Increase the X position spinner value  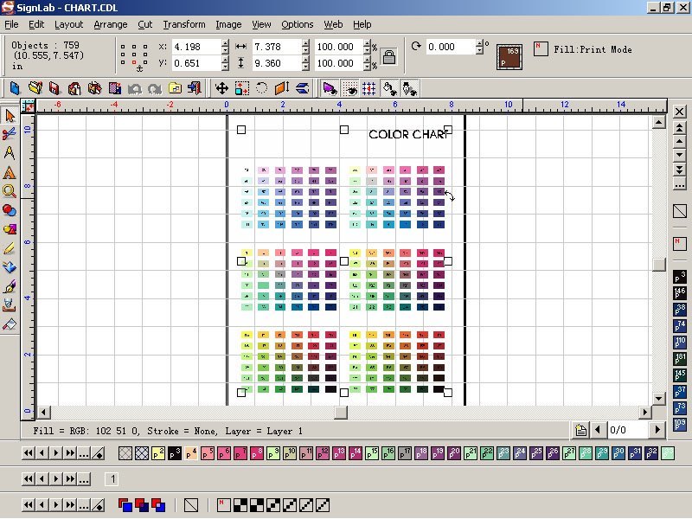(226, 43)
